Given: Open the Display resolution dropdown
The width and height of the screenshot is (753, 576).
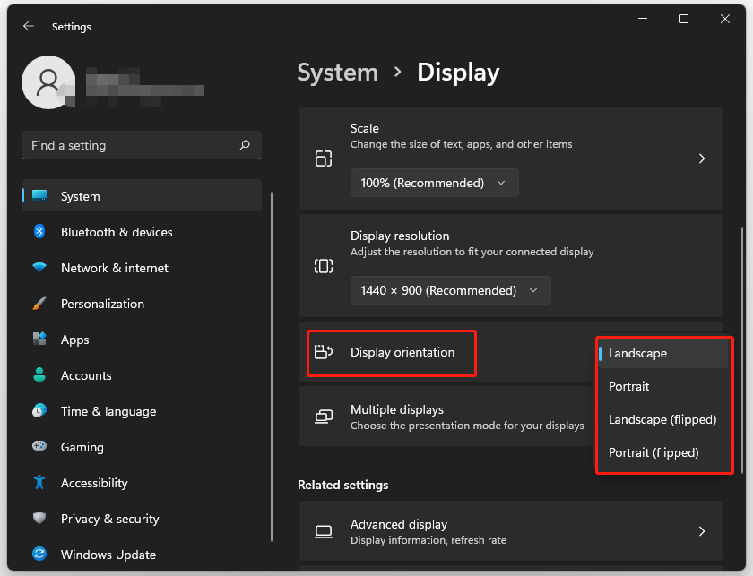Looking at the screenshot, I should coord(450,290).
